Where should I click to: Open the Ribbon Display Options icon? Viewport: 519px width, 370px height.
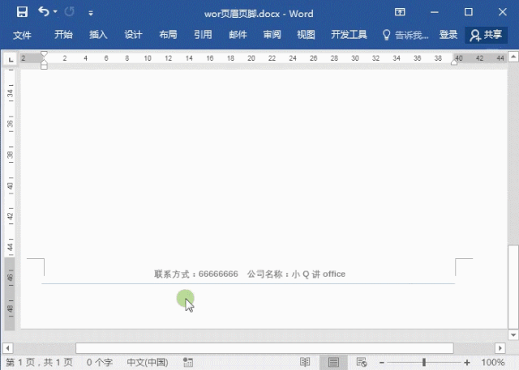[400, 12]
